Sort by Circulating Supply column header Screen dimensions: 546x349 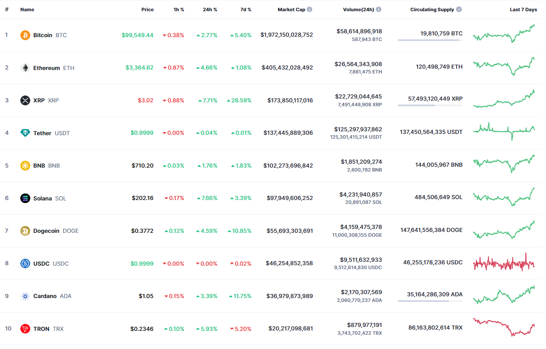[x=432, y=10]
